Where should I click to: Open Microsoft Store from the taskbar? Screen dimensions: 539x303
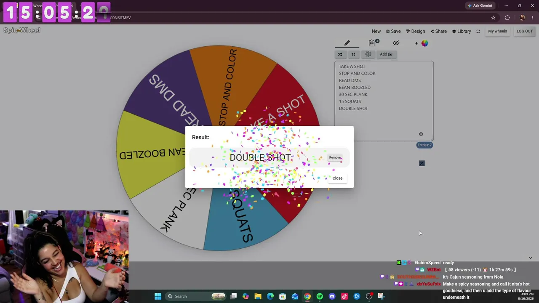click(x=283, y=296)
